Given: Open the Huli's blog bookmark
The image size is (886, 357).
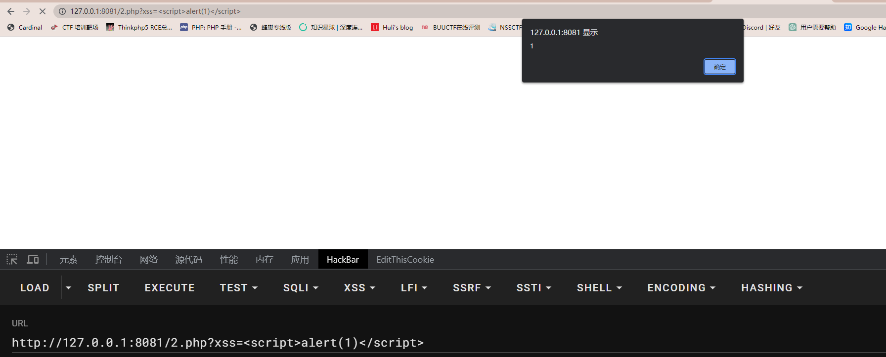Looking at the screenshot, I should 392,28.
